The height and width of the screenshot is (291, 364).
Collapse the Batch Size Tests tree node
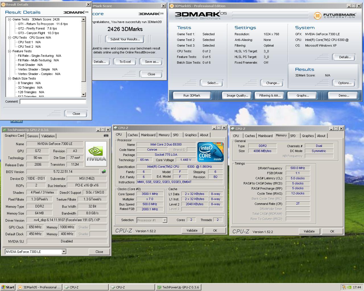pos(9,78)
